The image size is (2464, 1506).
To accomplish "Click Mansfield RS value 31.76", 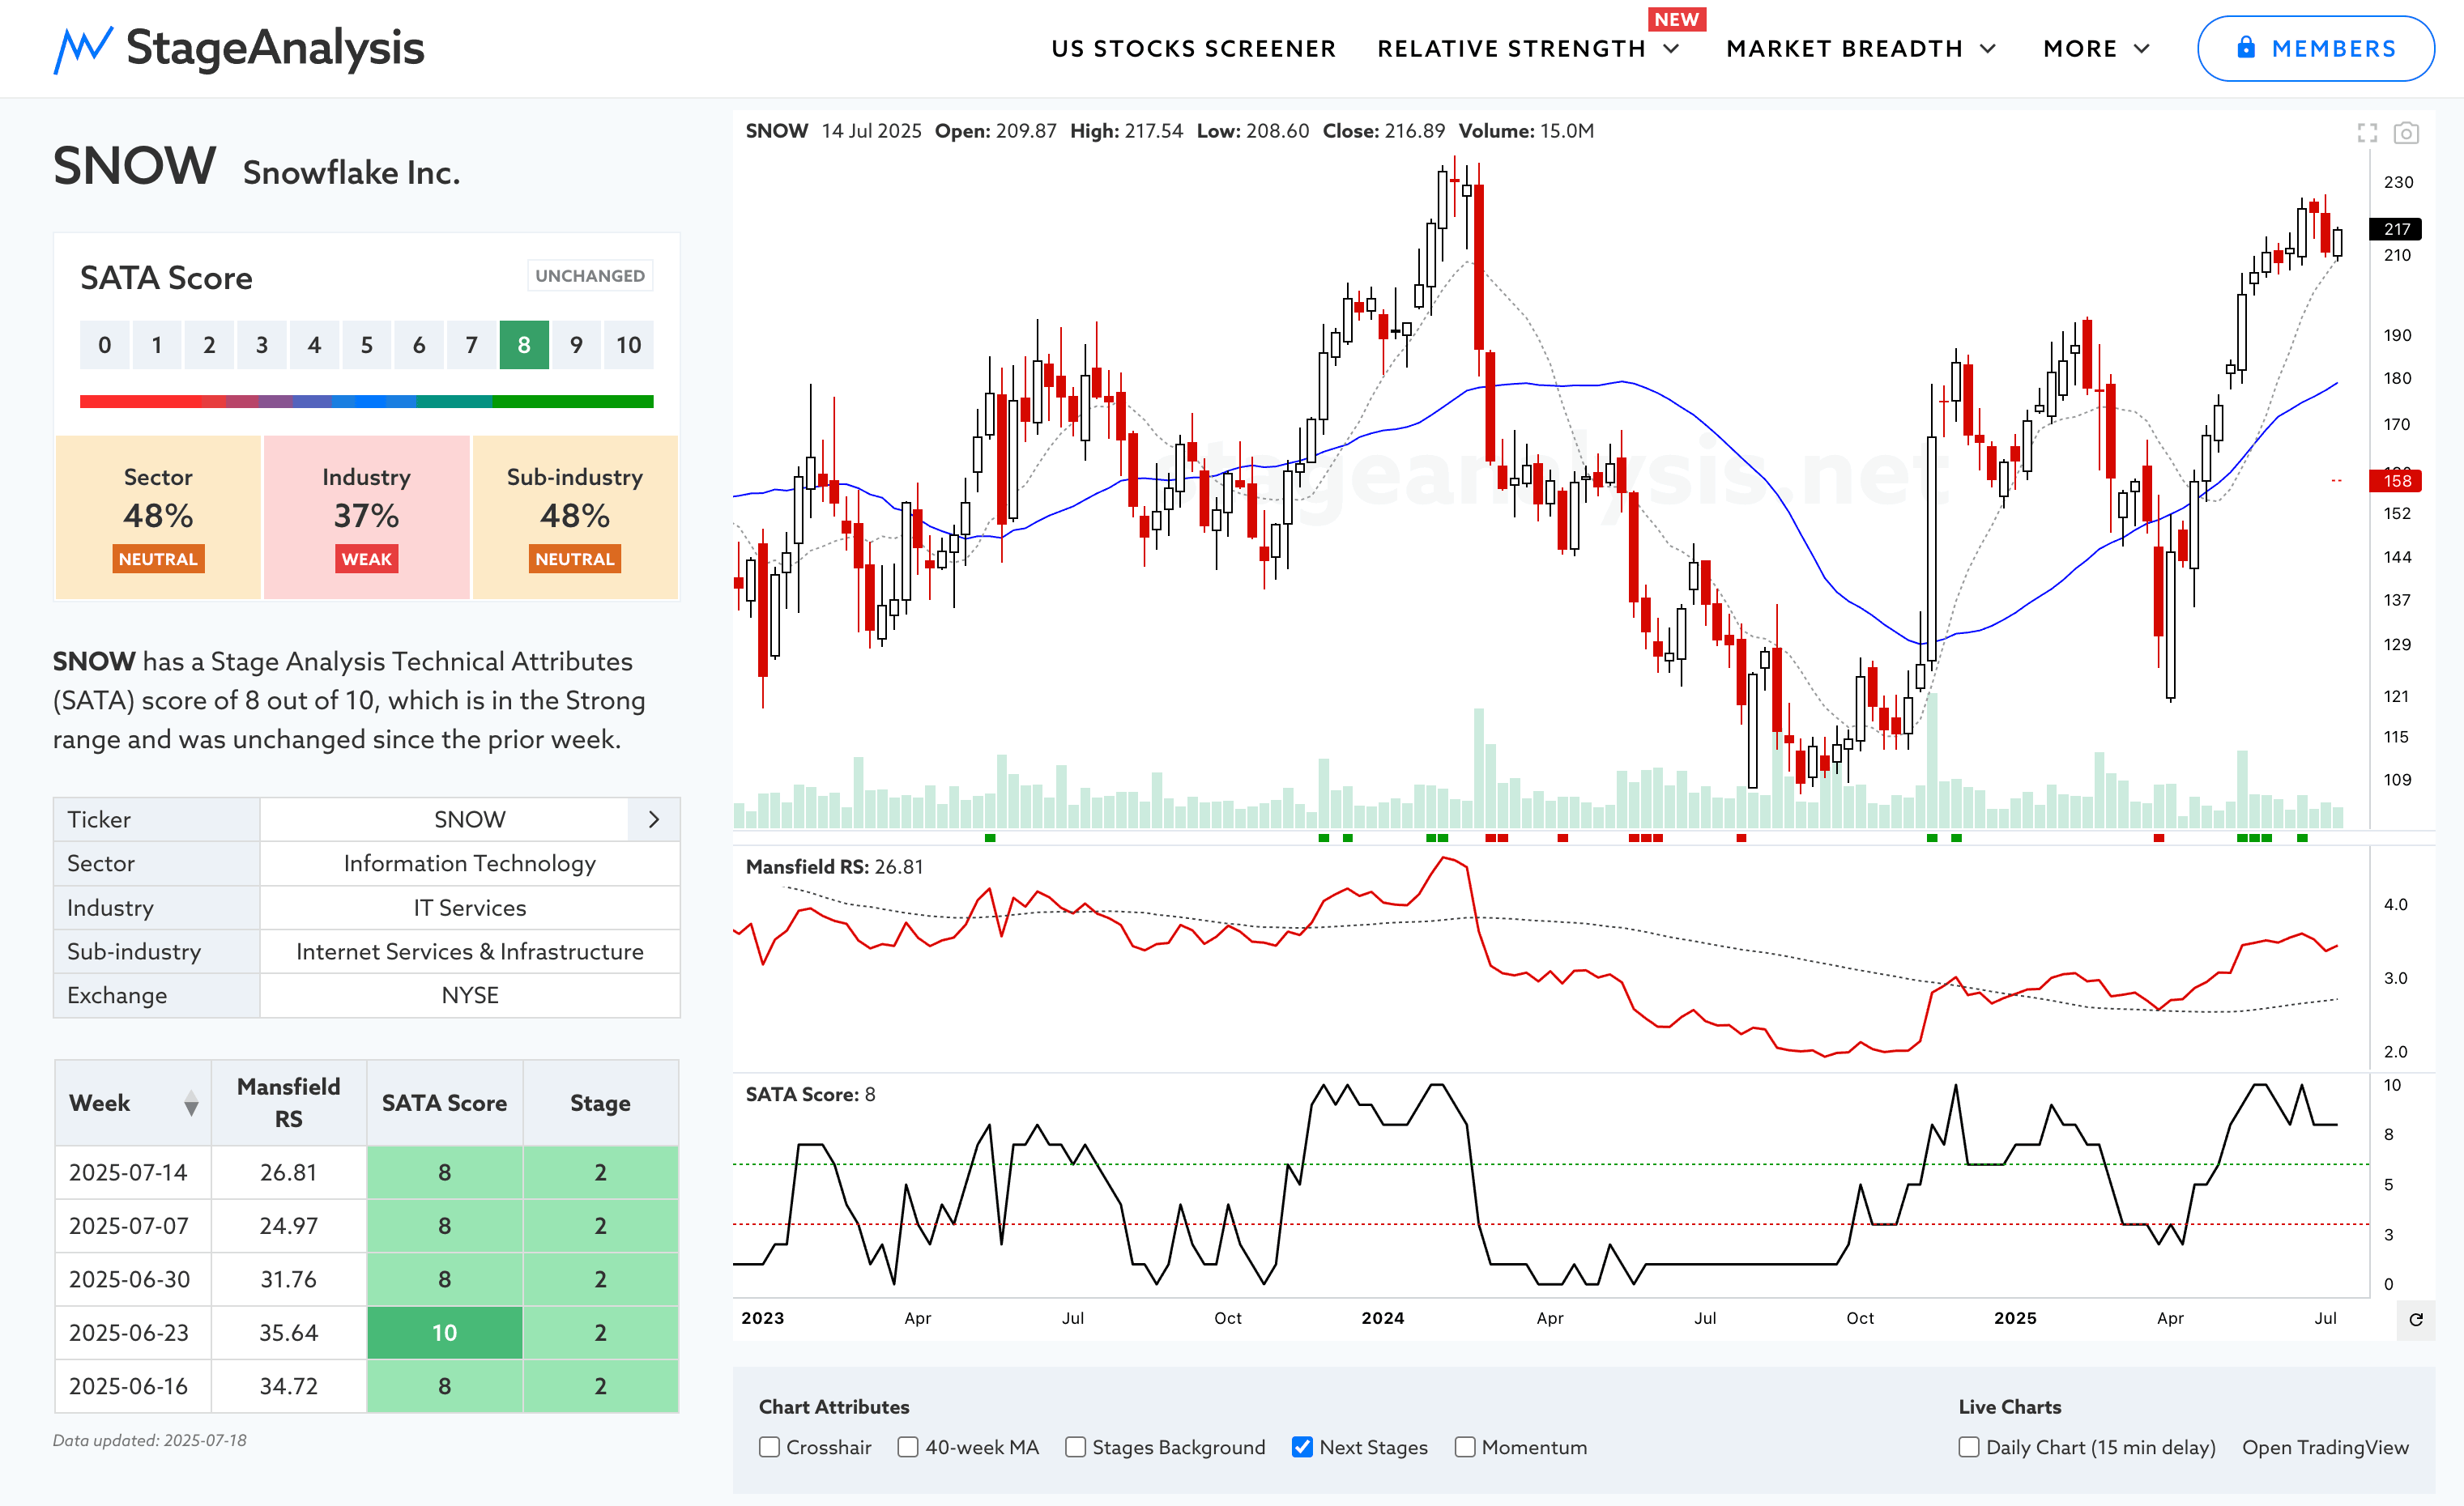I will pyautogui.click(x=288, y=1279).
